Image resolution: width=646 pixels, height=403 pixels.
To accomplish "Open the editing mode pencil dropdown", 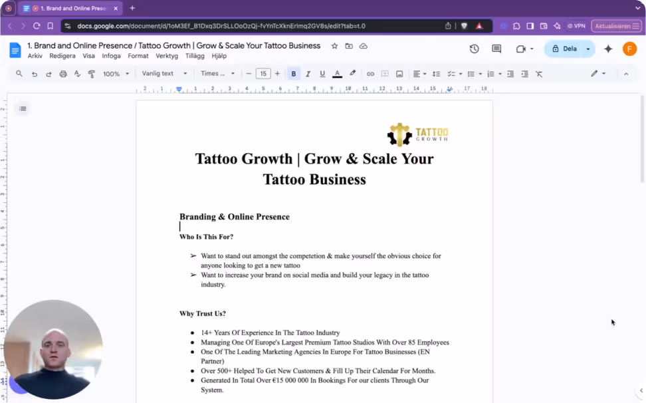I will click(597, 74).
